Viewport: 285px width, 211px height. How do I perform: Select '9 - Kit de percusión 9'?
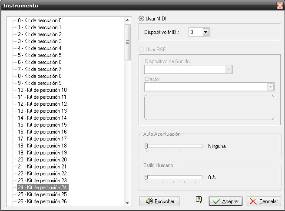[40, 83]
